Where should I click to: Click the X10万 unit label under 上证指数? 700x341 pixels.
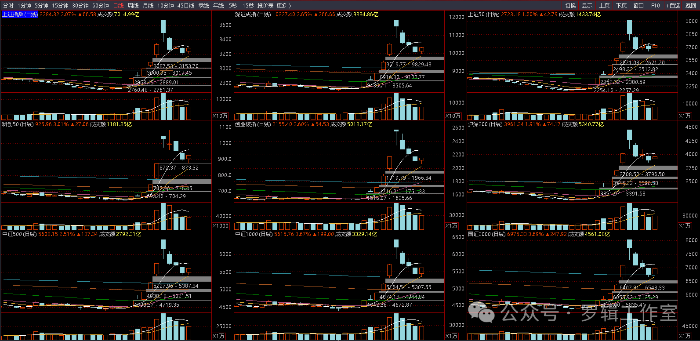220,116
